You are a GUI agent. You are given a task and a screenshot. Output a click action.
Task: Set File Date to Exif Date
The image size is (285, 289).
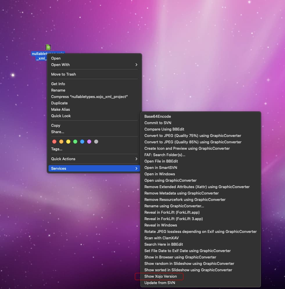200,251
